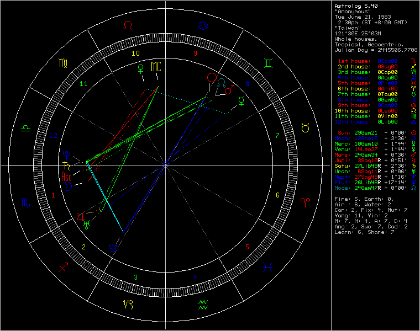The width and height of the screenshot is (420, 331).
Task: Click house number 1 in the chart
Action: (x=53, y=195)
